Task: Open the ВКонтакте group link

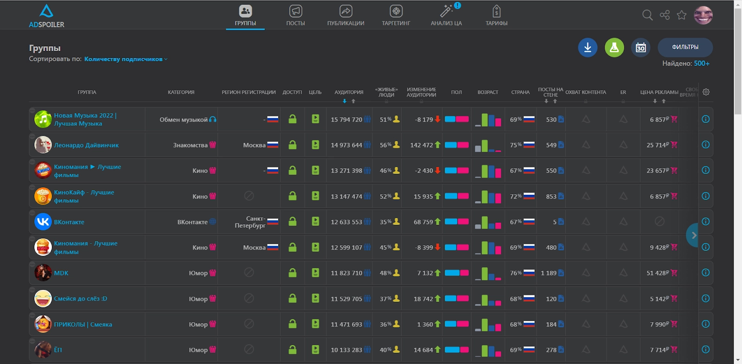Action: click(x=69, y=222)
